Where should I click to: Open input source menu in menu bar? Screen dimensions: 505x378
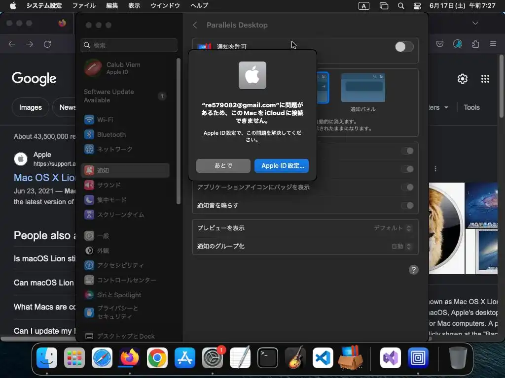coord(363,6)
